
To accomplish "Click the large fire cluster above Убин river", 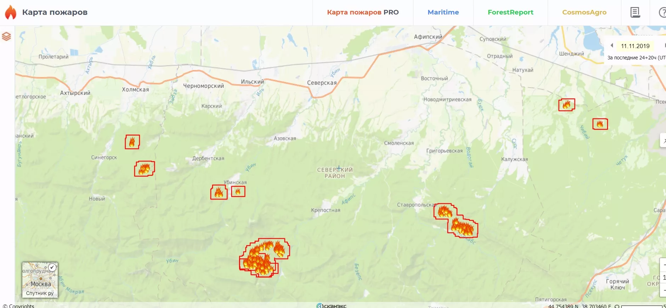I will (x=264, y=257).
